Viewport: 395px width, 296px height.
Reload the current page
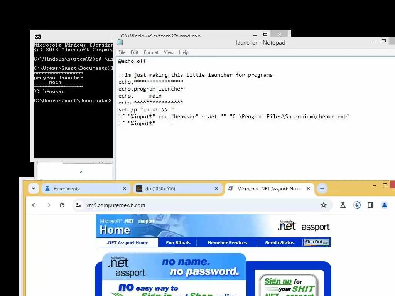coord(62,205)
